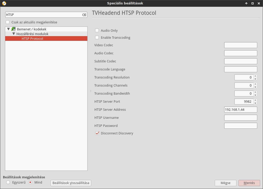
Task: Click the HTSP Server Address field
Action: (241, 109)
